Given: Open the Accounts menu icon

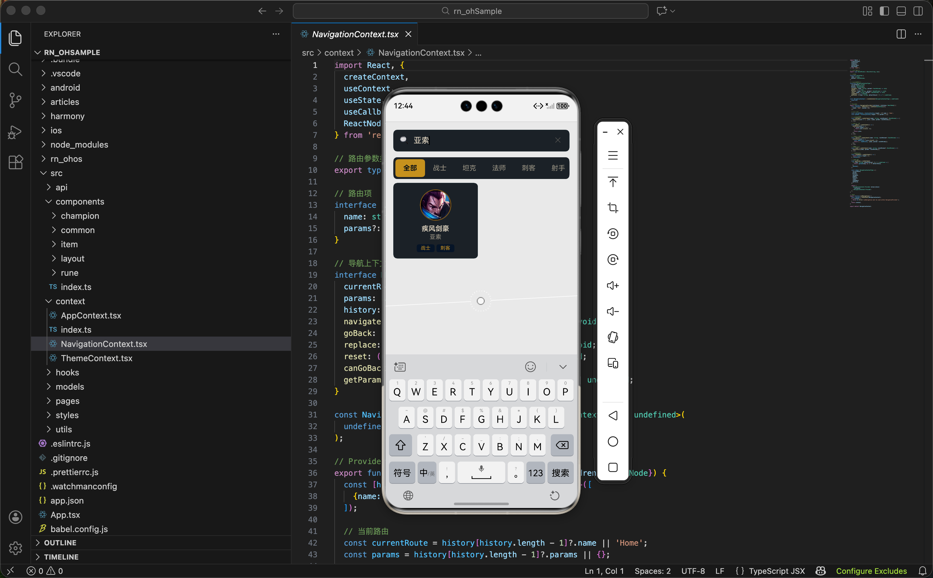Looking at the screenshot, I should point(15,517).
